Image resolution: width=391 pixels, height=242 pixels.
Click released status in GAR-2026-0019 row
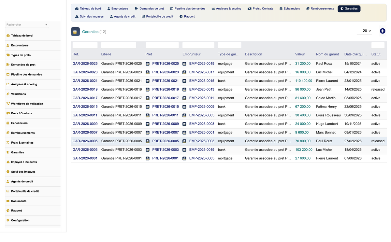tap(378, 89)
